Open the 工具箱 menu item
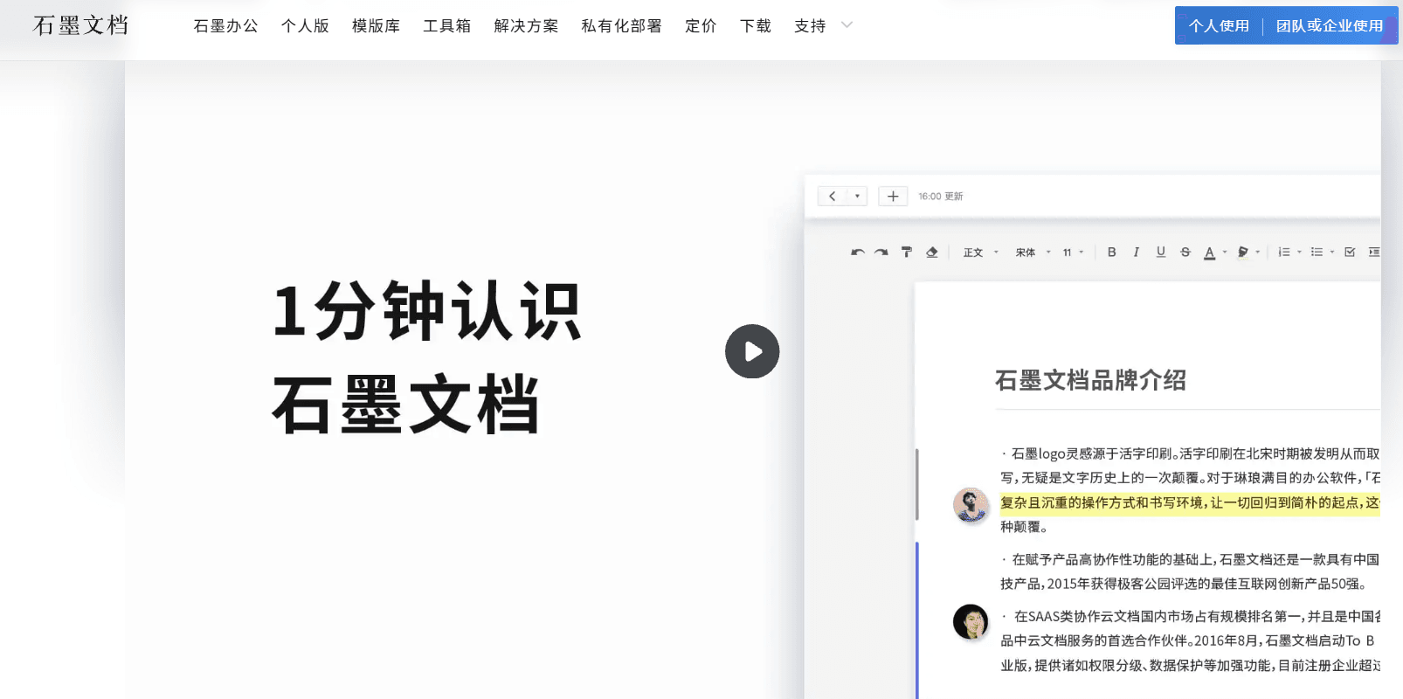 [446, 26]
